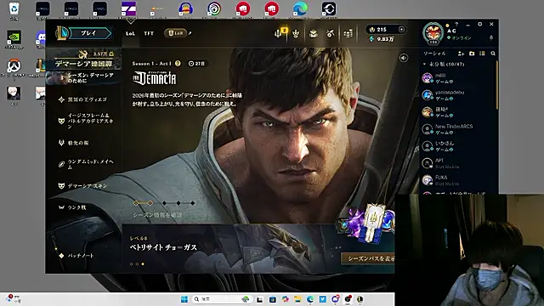The height and width of the screenshot is (306, 544).
Task: Click the last season act progress marker
Action: coord(193,203)
